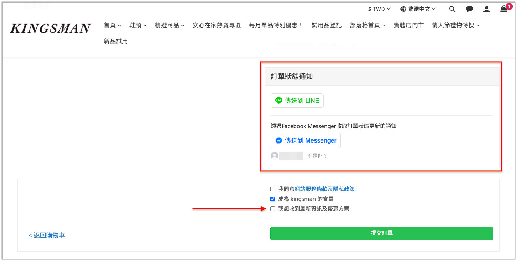Screen dimensions: 517x261
Task: Open the 繁體中文 language dropdown
Action: pyautogui.click(x=418, y=9)
